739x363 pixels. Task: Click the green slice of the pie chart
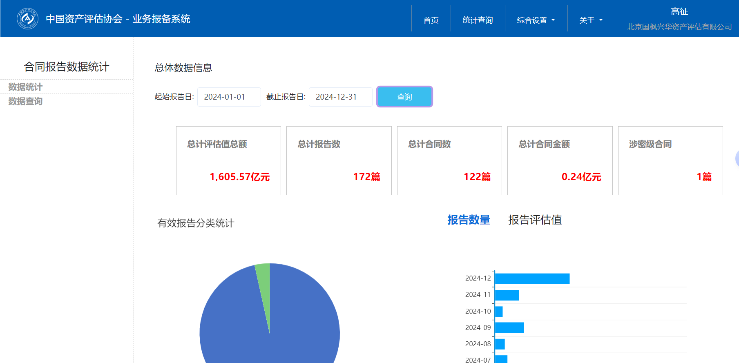(x=264, y=282)
